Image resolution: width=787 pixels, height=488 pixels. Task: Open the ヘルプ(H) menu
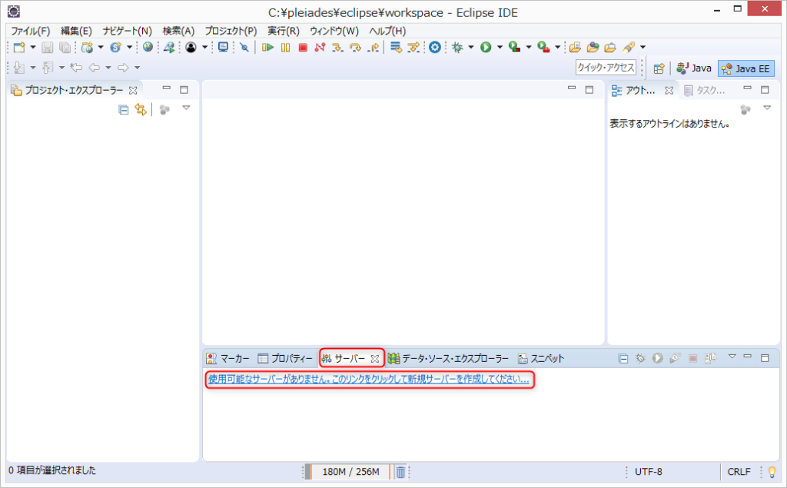[387, 32]
